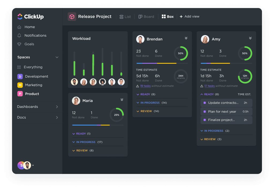The width and height of the screenshot is (274, 190).
Task: Switch to List view
Action: click(x=125, y=16)
